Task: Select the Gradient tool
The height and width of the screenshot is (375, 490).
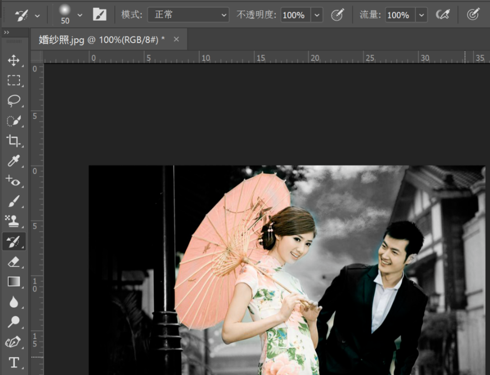Action: (x=13, y=282)
